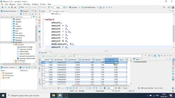
Task: Click the Execute SQL statement arrow icon
Action: pos(39,14)
